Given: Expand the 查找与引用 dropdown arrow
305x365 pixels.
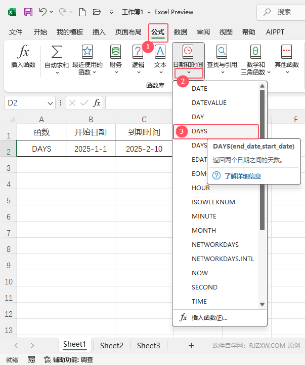Looking at the screenshot, I should 223,72.
